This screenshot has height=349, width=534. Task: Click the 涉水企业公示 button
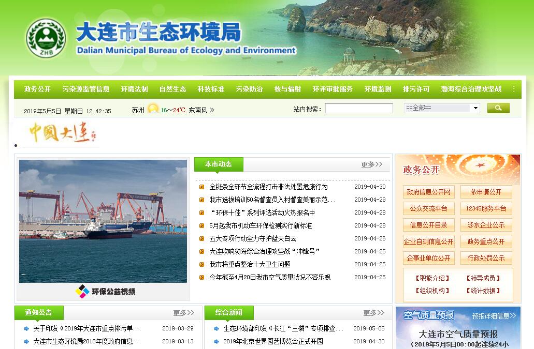[x=486, y=225]
